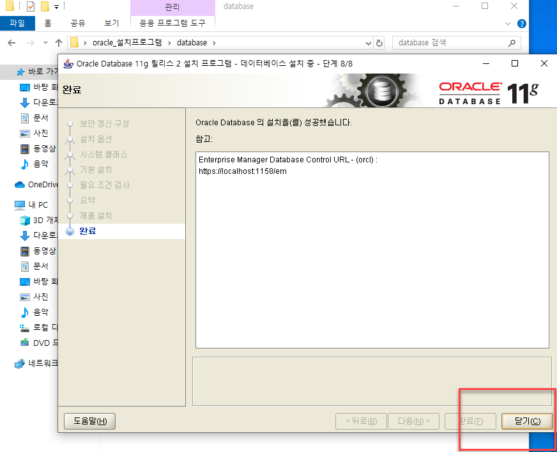Screen dimensions: 557x452
Task: Select the 완료 step in the installer sidebar
Action: tap(88, 231)
